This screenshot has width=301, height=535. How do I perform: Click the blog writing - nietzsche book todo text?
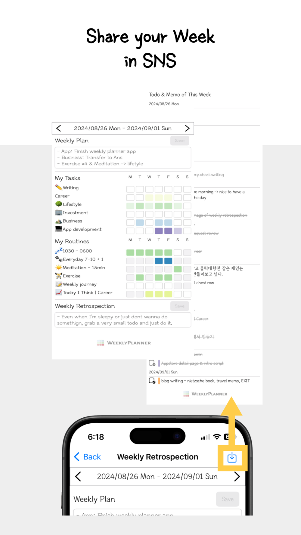coord(205,381)
